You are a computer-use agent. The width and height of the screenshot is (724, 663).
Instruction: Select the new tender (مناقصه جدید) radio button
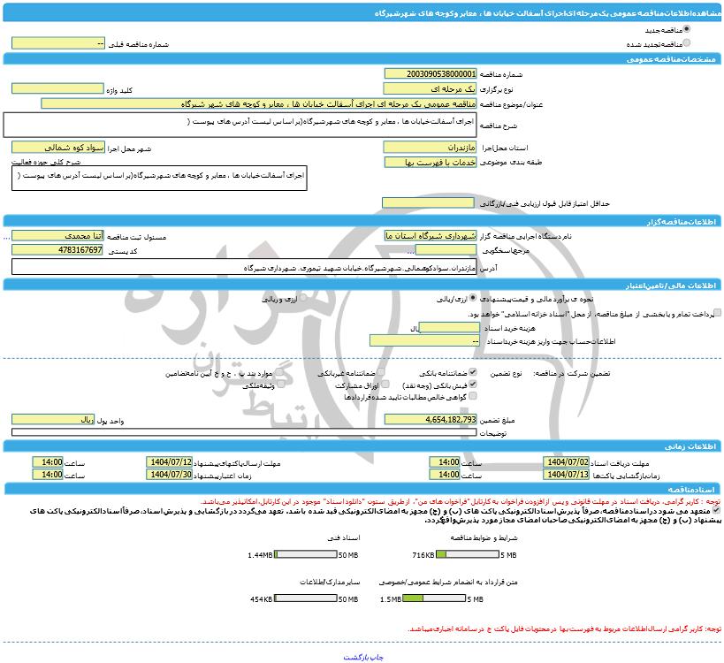coord(688,29)
